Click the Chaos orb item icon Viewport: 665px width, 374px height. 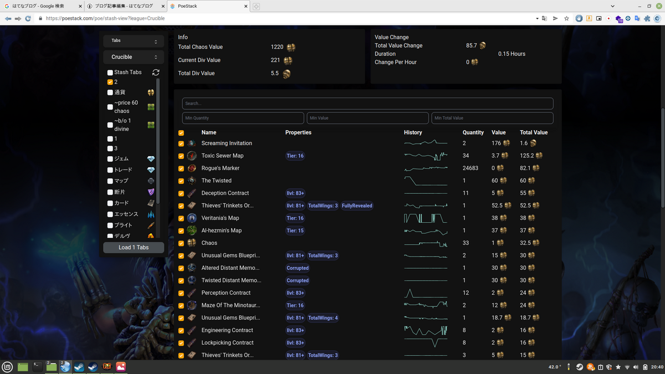pyautogui.click(x=192, y=243)
